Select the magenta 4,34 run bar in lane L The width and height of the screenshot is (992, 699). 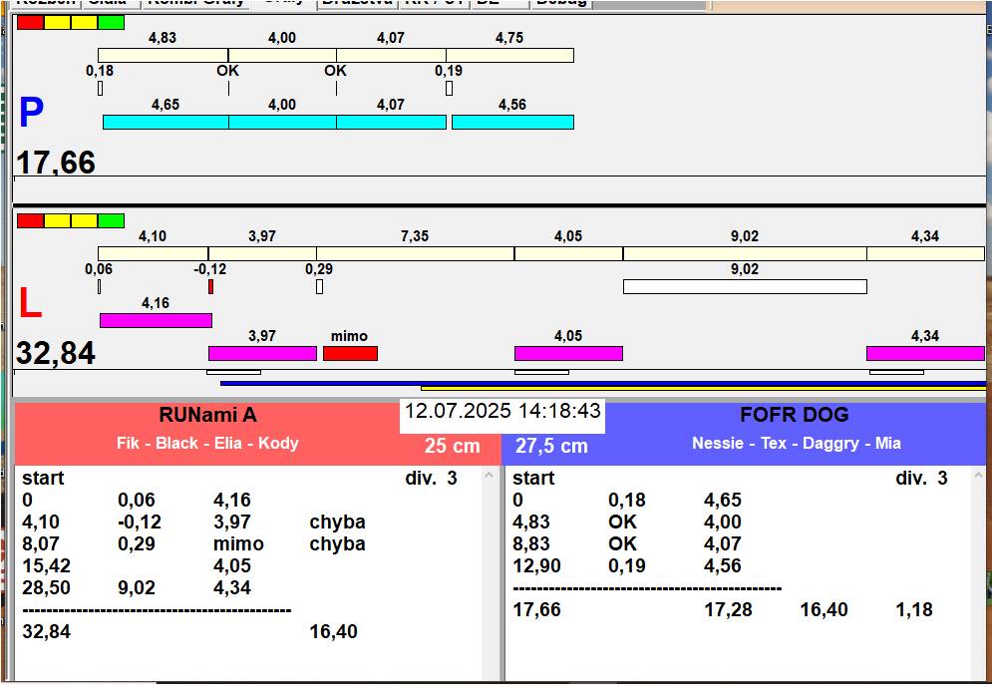coord(925,354)
